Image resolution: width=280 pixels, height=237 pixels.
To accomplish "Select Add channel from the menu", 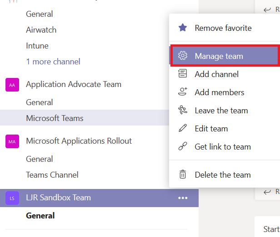I will tap(225, 74).
